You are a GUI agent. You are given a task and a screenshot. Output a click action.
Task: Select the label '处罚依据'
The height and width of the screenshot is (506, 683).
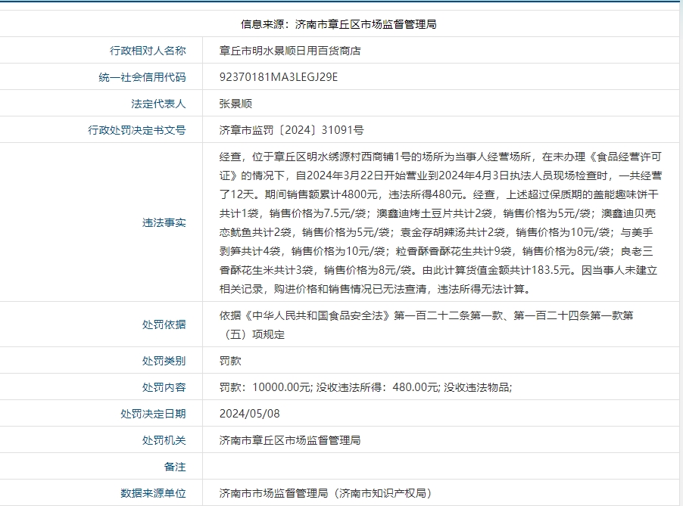click(x=164, y=324)
